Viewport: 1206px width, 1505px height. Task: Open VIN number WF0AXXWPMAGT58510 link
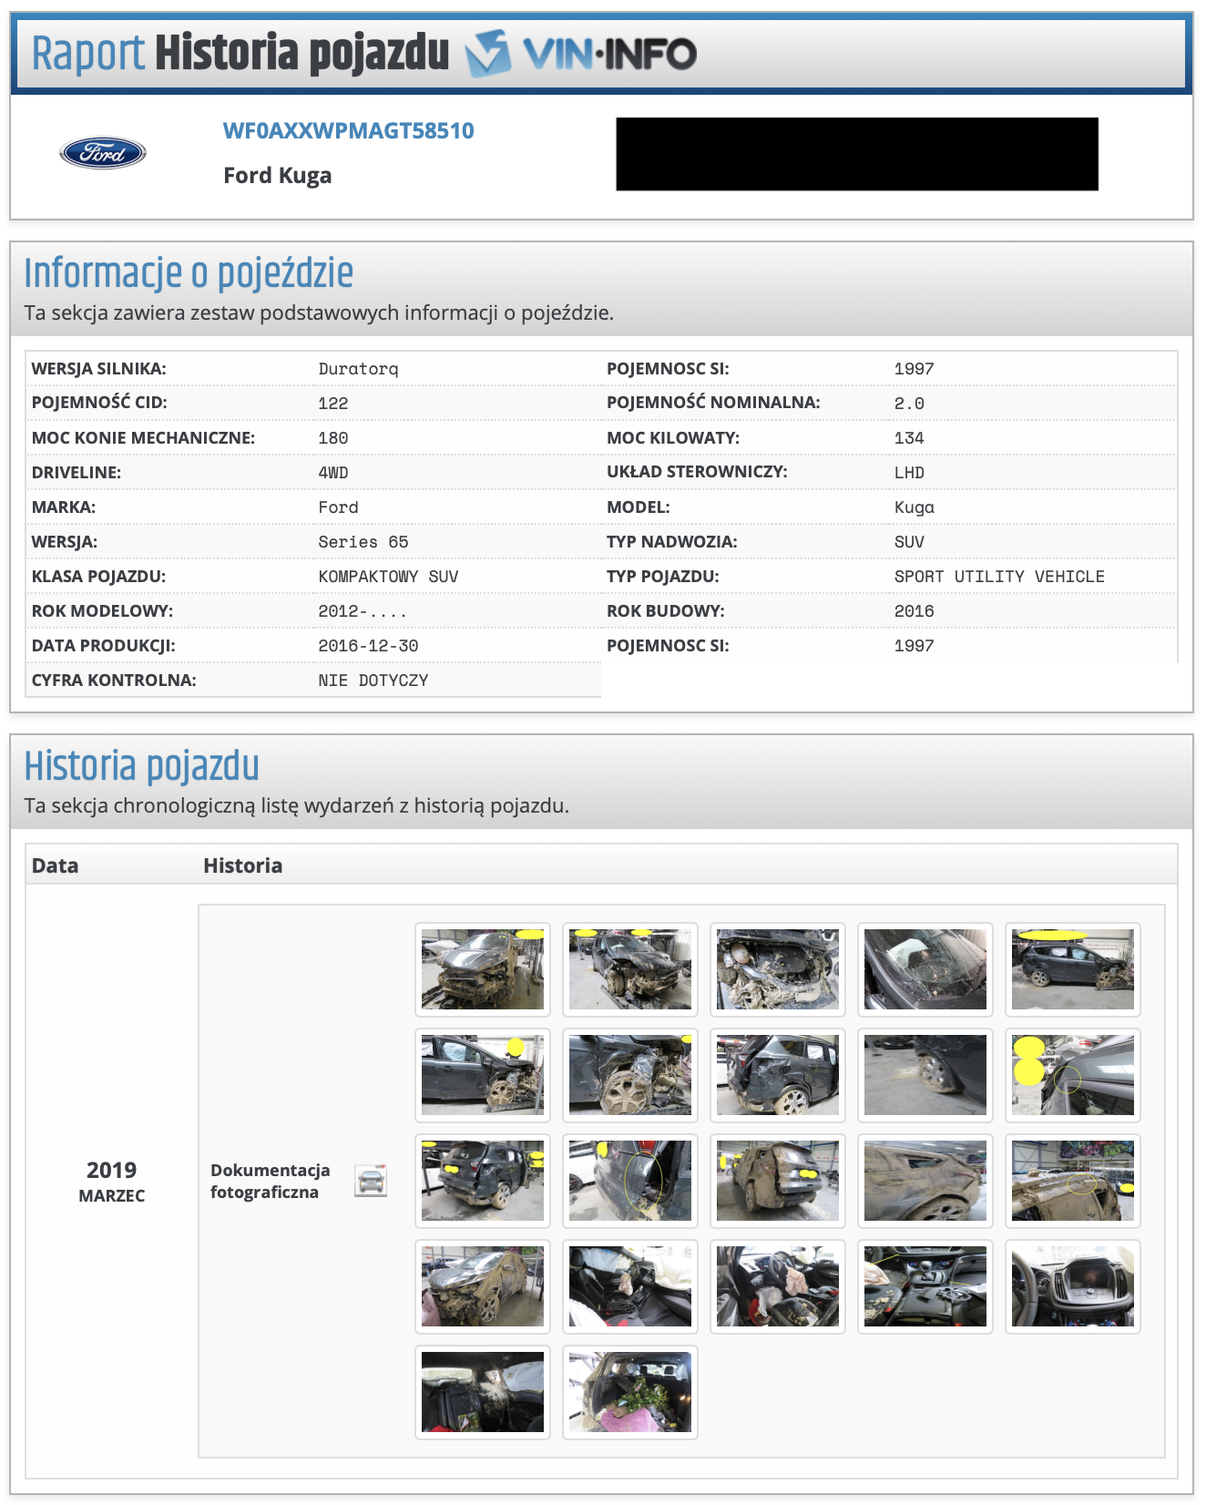pyautogui.click(x=348, y=130)
